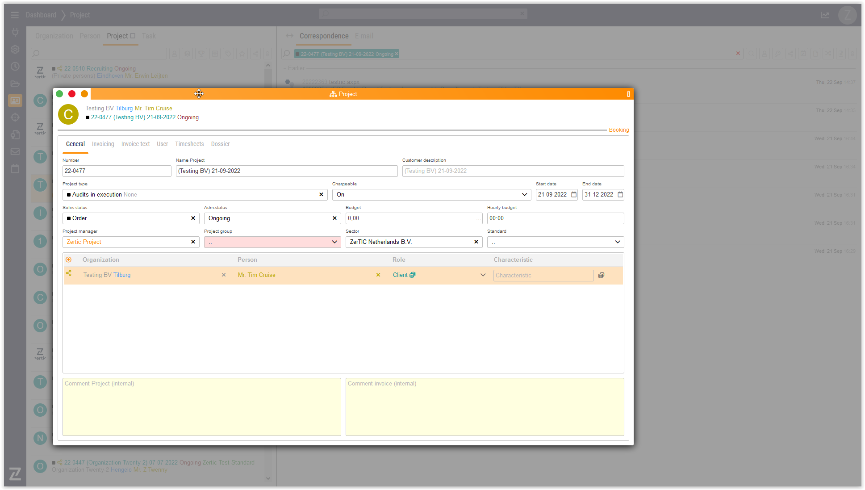Expand the Chargeable dropdown
The image size is (865, 490).
524,195
